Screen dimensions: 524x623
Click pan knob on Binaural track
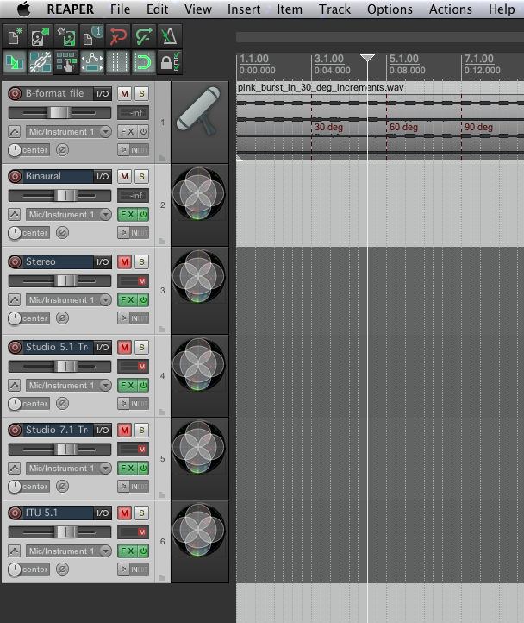point(15,233)
